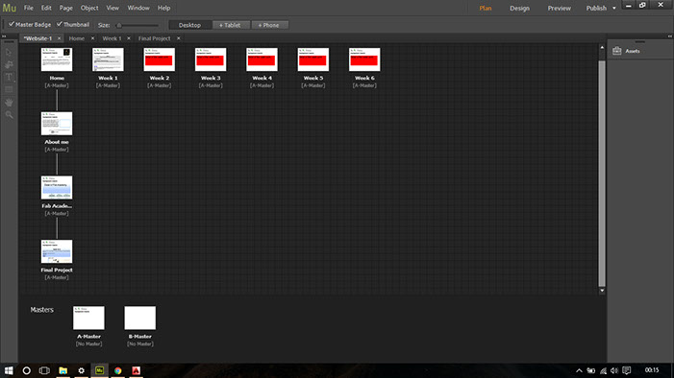Close the Week 1 tab
674x378 pixels.
pyautogui.click(x=129, y=38)
